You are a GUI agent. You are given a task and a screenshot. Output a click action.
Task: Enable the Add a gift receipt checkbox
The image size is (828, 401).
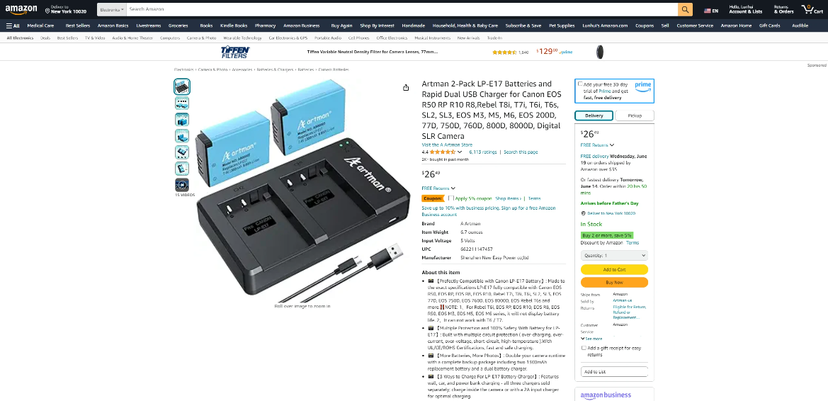coord(584,348)
